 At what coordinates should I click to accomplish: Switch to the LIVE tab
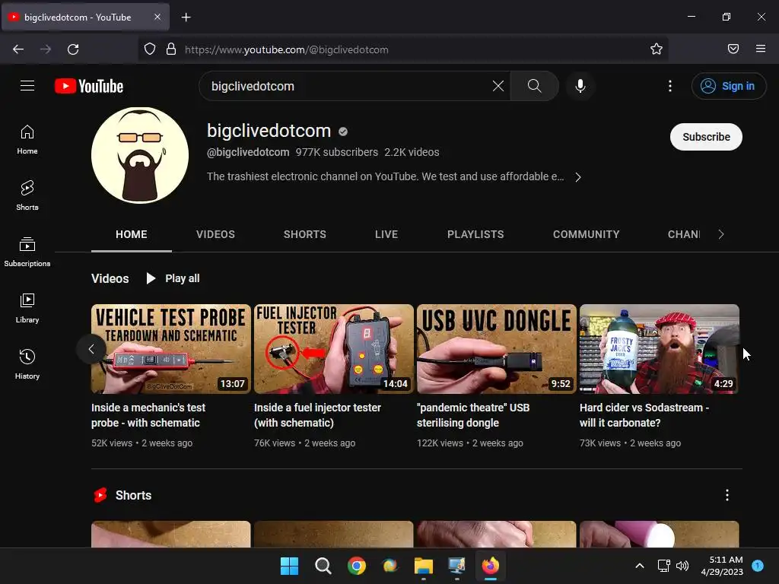pos(386,234)
